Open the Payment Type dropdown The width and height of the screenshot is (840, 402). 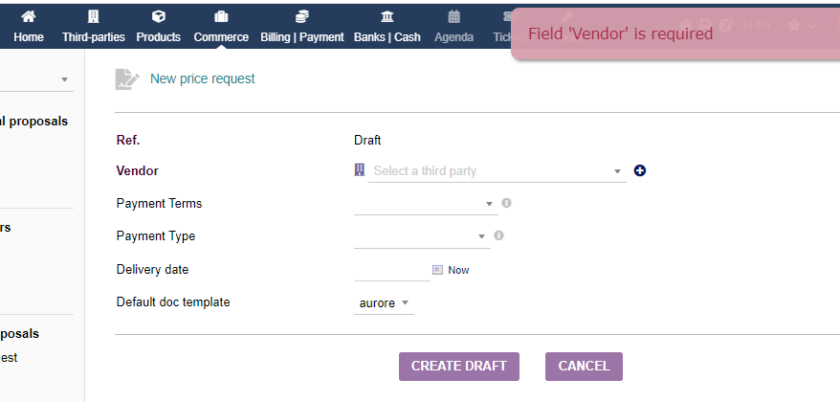(x=422, y=236)
